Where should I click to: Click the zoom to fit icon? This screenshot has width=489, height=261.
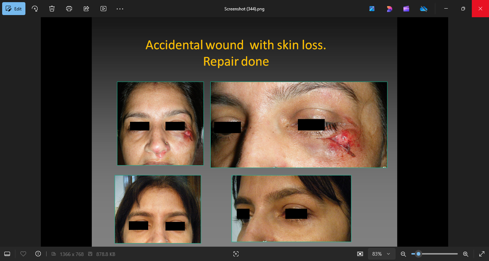pos(360,254)
